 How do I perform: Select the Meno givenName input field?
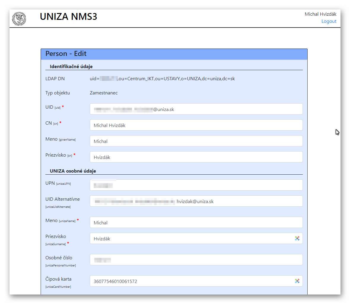(196, 141)
